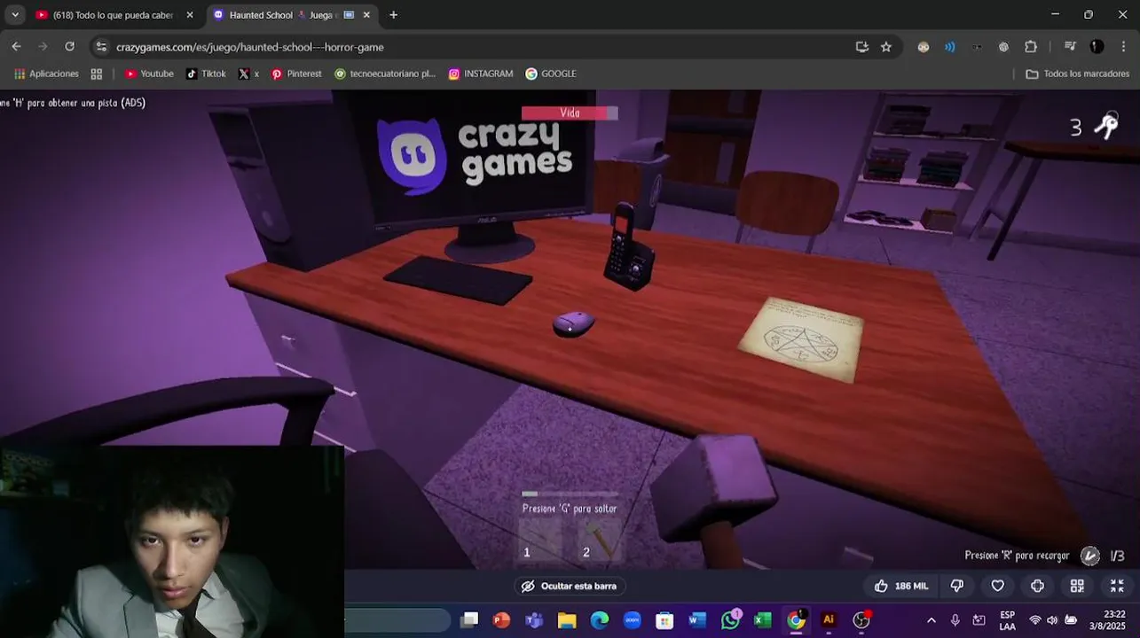Like the game with thumbs up
Screen dimensions: 1140x638
(x=900, y=586)
